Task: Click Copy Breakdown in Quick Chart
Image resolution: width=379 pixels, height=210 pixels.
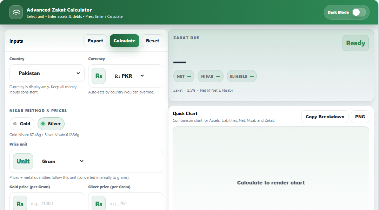Action: point(325,117)
